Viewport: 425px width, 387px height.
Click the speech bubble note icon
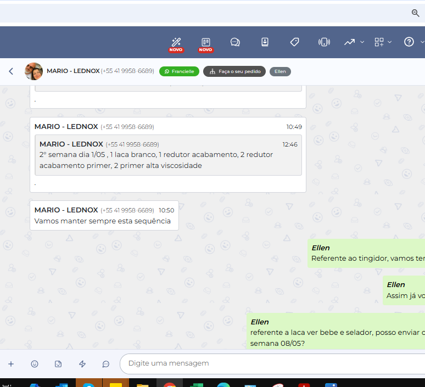click(106, 363)
